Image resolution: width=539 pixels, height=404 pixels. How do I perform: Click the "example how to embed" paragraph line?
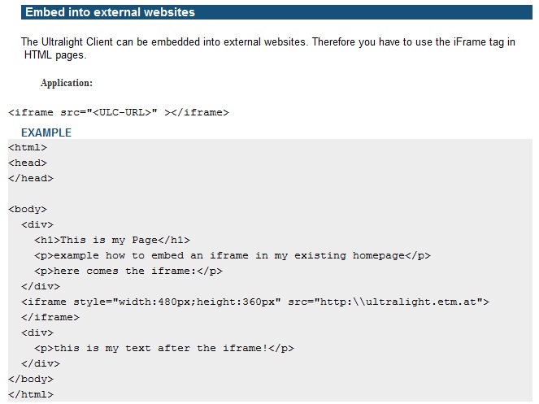[233, 255]
